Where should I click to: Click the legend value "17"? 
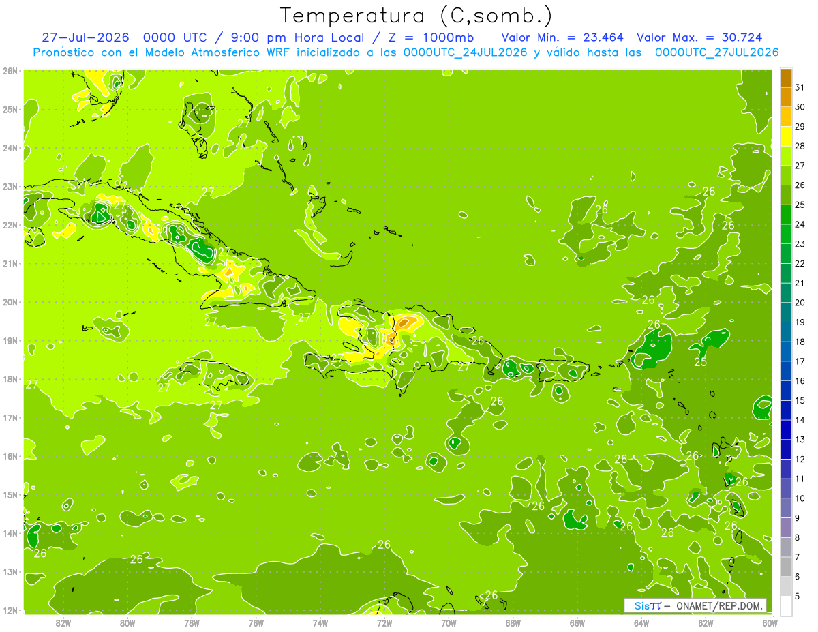coord(800,361)
